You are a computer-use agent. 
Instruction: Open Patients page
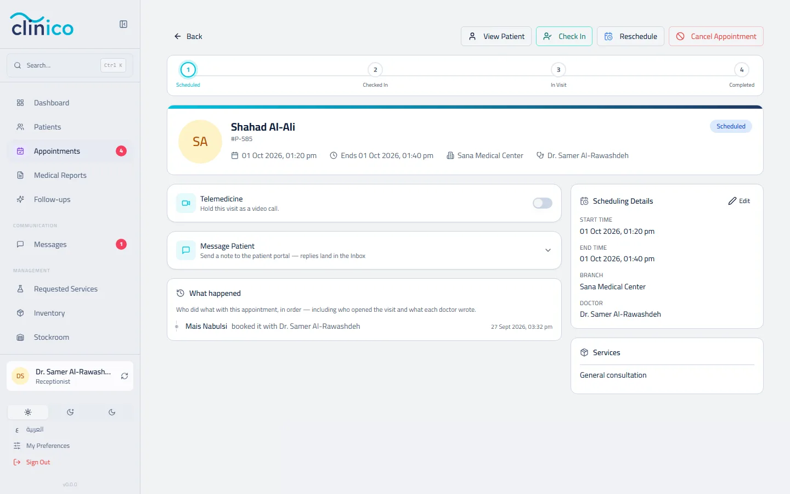coord(70,127)
